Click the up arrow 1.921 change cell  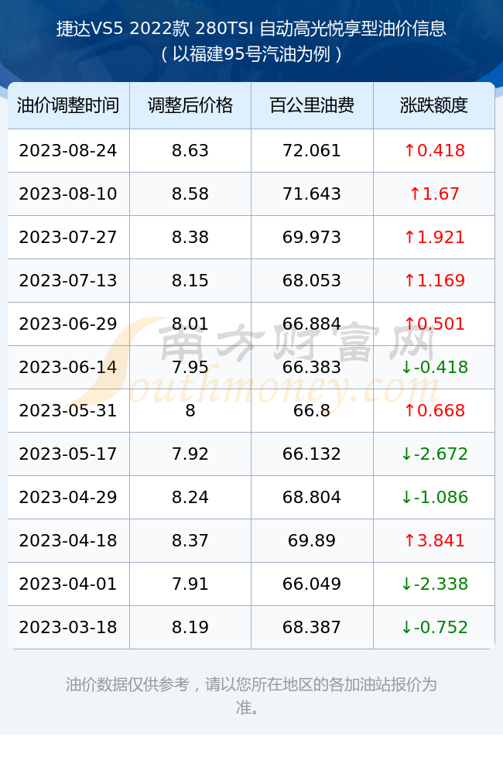434,238
